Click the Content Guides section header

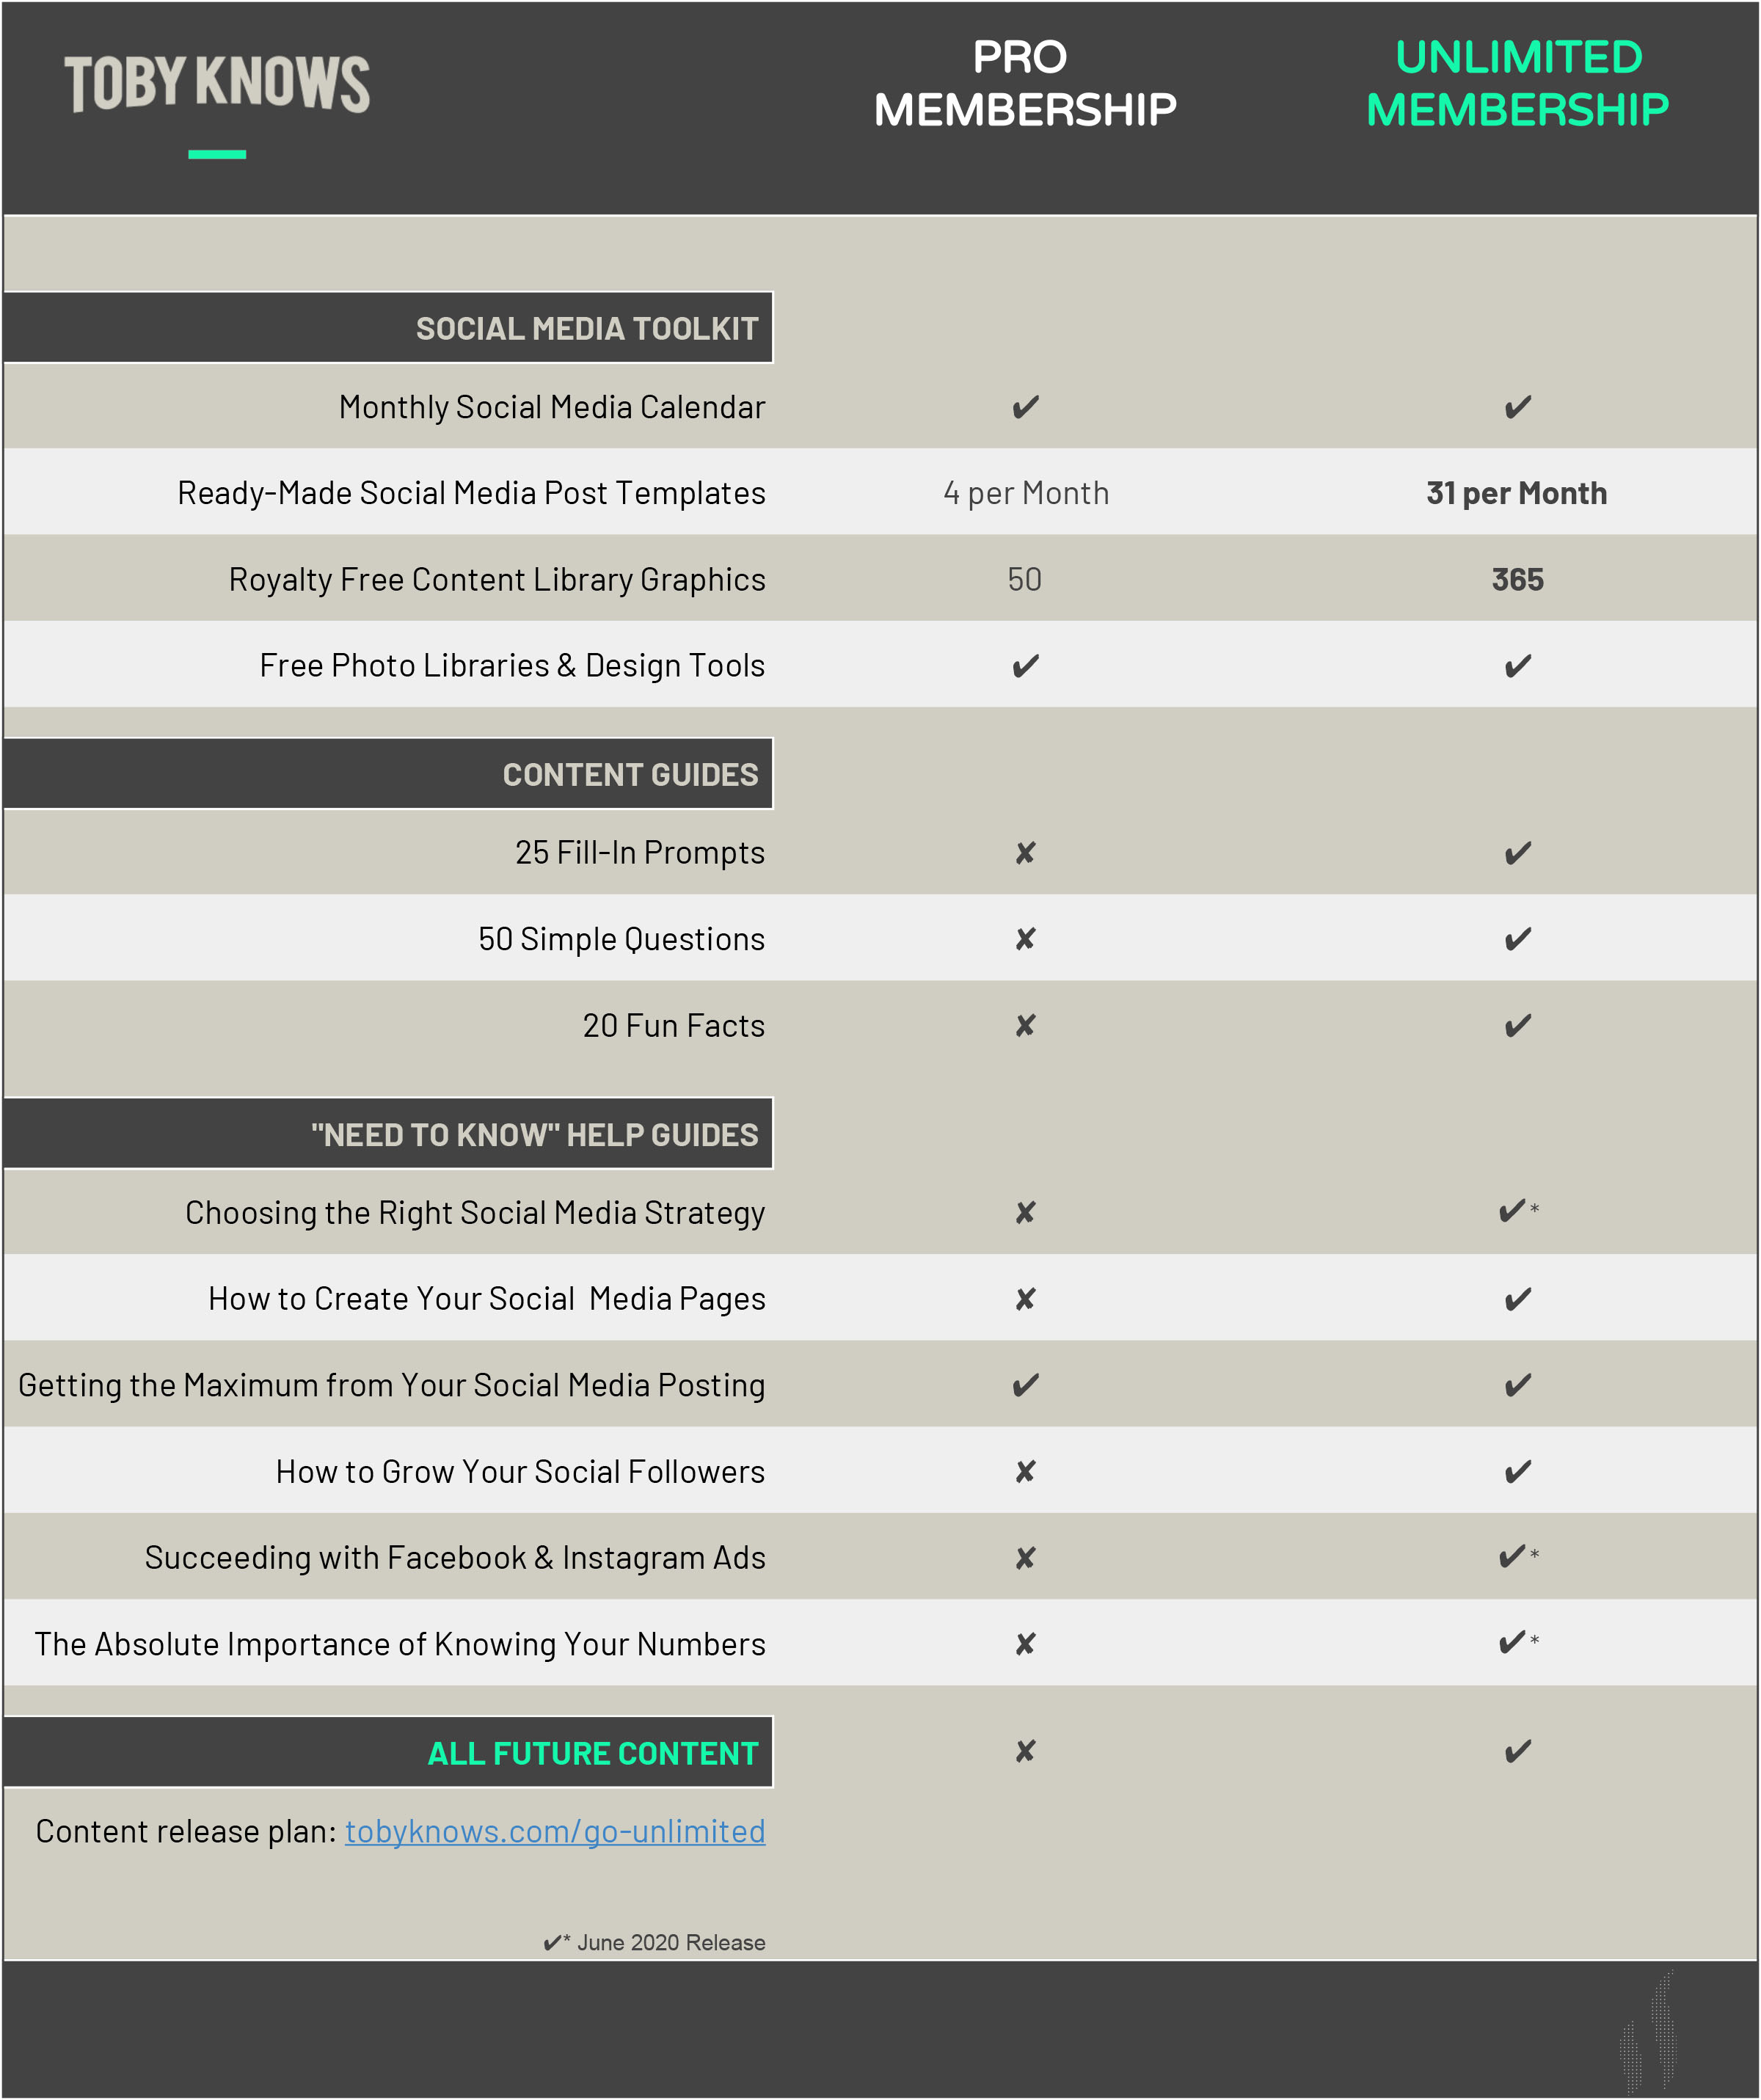click(x=630, y=774)
